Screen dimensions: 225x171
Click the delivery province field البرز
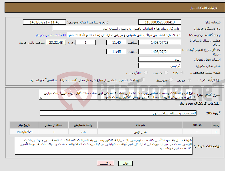point(160,59)
